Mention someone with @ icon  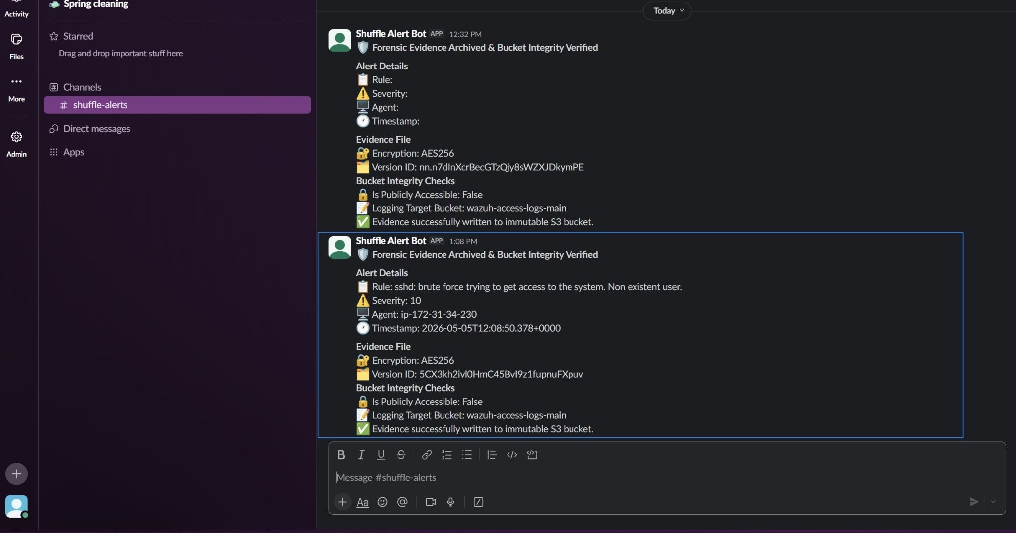point(402,502)
